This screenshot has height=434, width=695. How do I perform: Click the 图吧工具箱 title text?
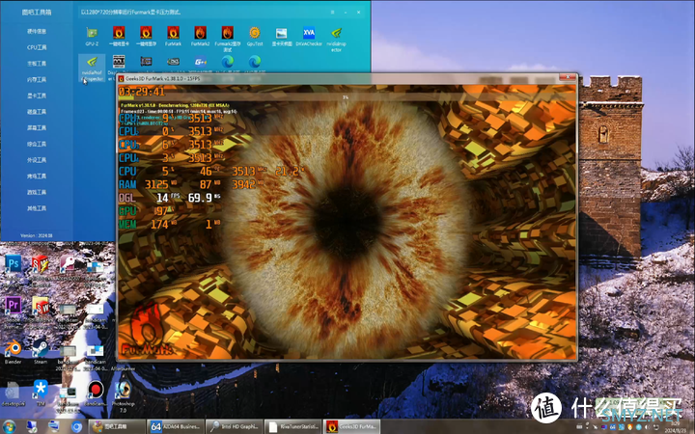(37, 13)
